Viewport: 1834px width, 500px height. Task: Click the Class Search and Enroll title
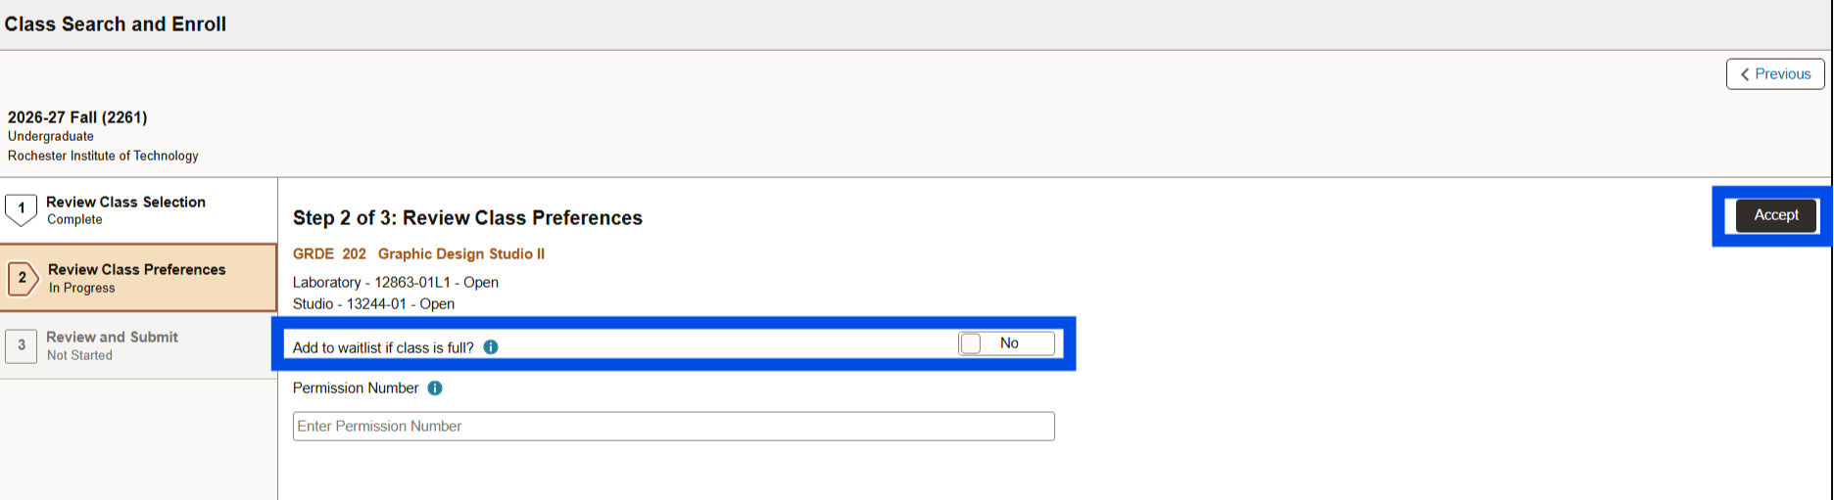116,24
